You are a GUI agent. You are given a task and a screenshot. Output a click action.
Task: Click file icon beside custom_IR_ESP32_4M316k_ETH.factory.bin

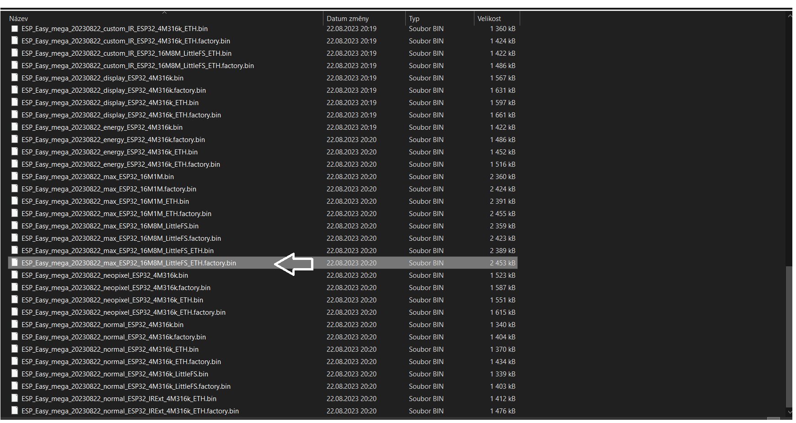[x=15, y=41]
